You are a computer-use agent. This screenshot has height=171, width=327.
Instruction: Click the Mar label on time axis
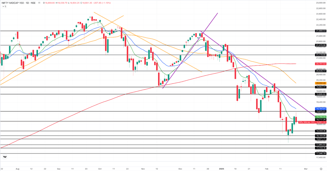tap(306, 168)
